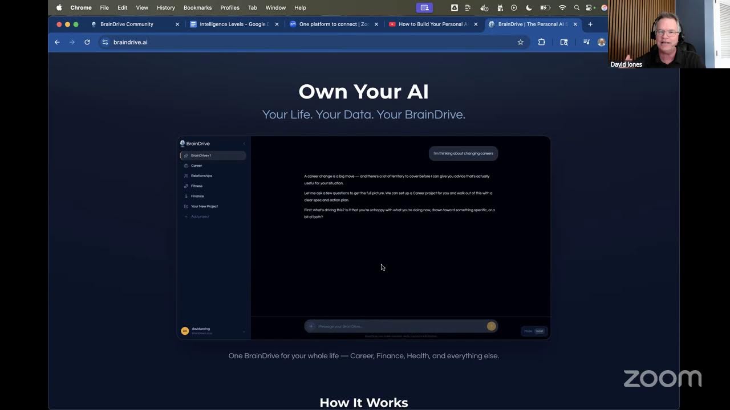
Task: Open the Profiles menu
Action: point(230,7)
